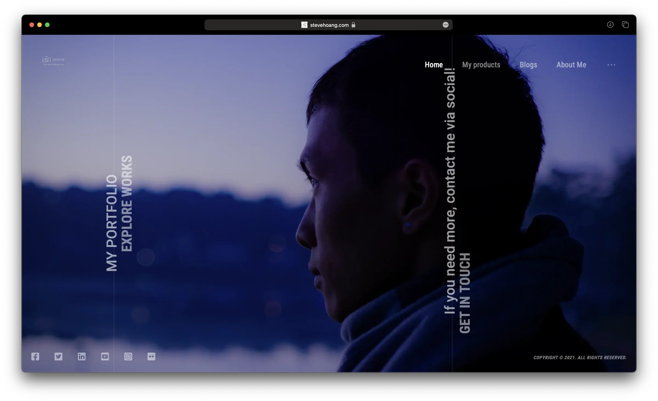Click the lock icon in address bar
Image resolution: width=658 pixels, height=401 pixels.
click(x=353, y=25)
